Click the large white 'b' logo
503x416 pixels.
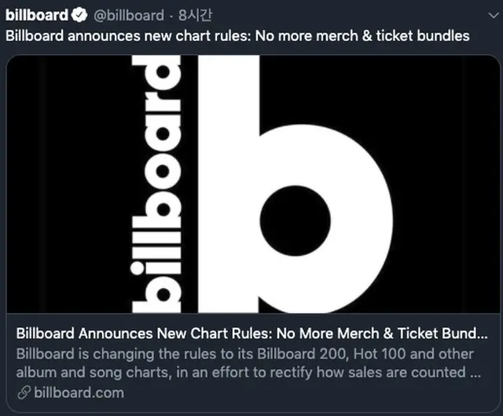pos(296,184)
